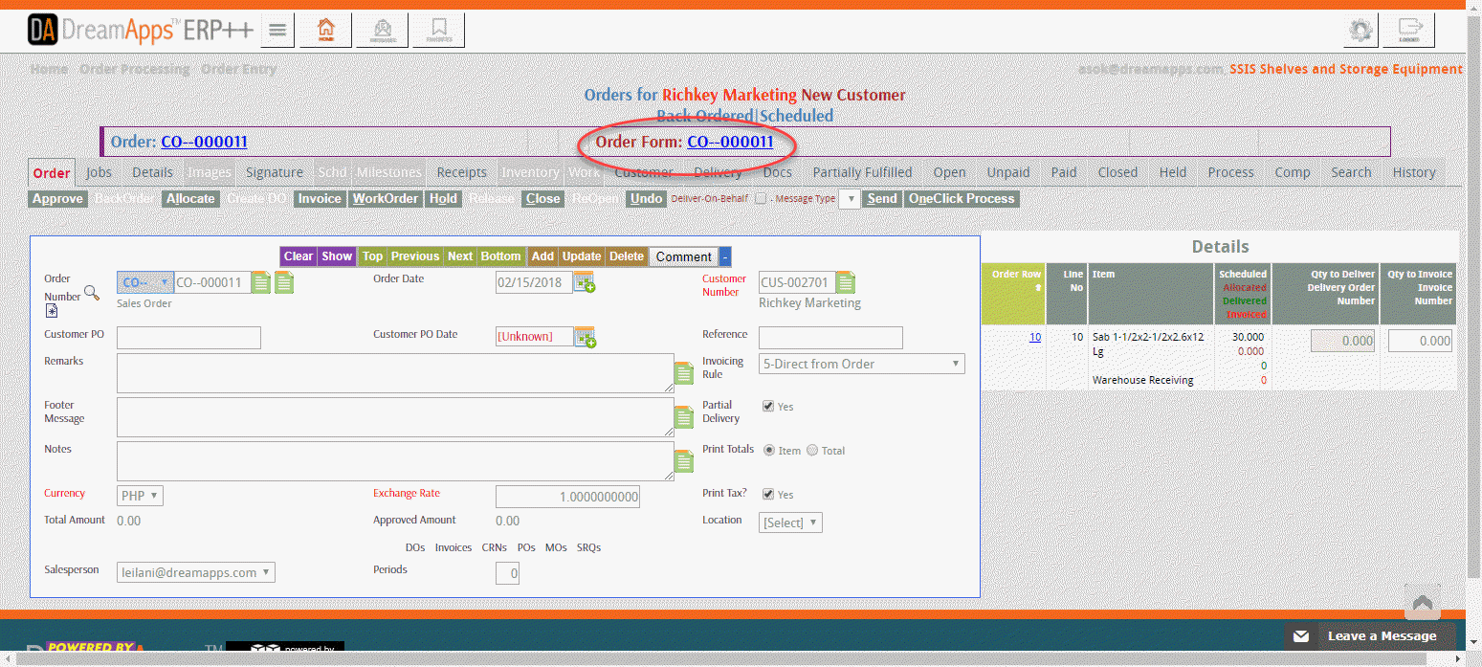Open the Docs tab
Image resolution: width=1482 pixels, height=667 pixels.
[x=778, y=172]
